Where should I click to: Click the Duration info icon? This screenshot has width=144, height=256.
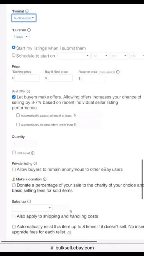tap(29, 30)
